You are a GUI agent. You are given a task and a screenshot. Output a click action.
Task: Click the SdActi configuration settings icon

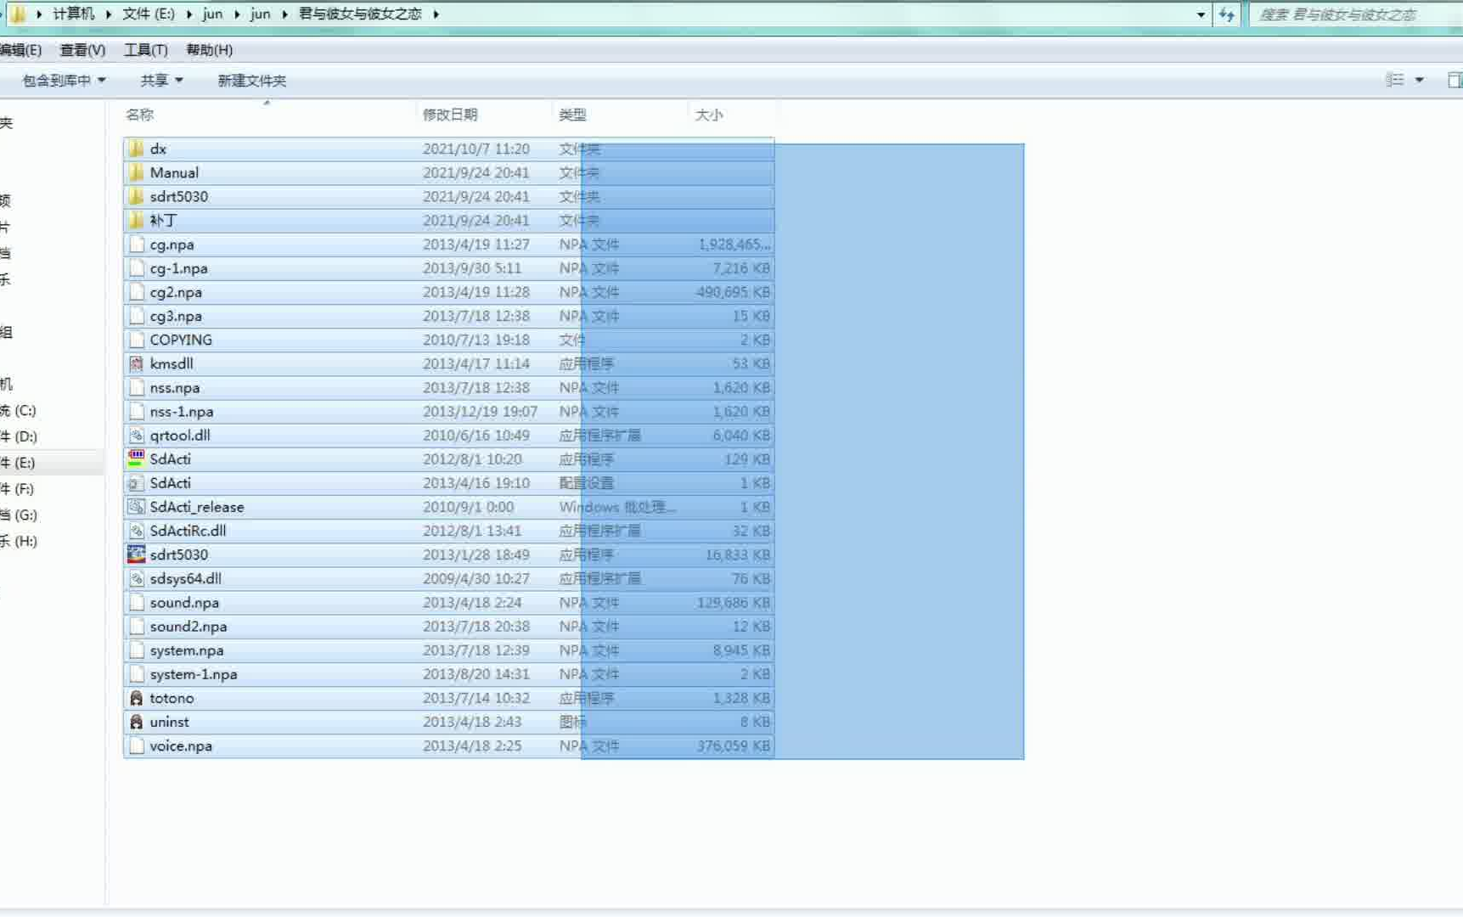pyautogui.click(x=136, y=483)
